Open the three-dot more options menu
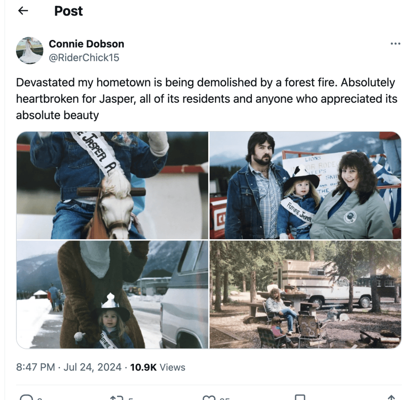 [x=395, y=43]
